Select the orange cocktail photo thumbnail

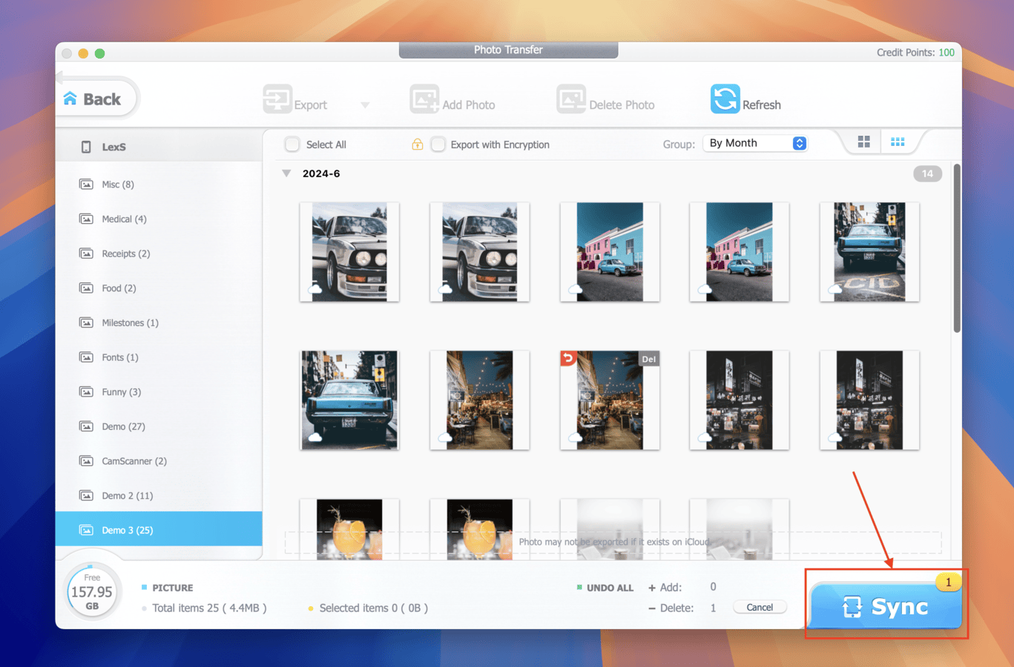click(x=349, y=529)
